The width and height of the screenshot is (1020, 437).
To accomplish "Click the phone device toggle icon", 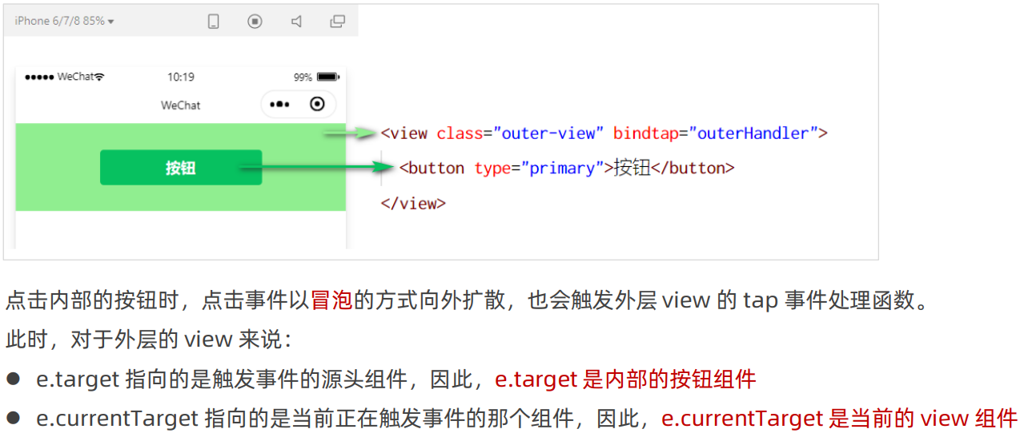I will click(x=214, y=22).
